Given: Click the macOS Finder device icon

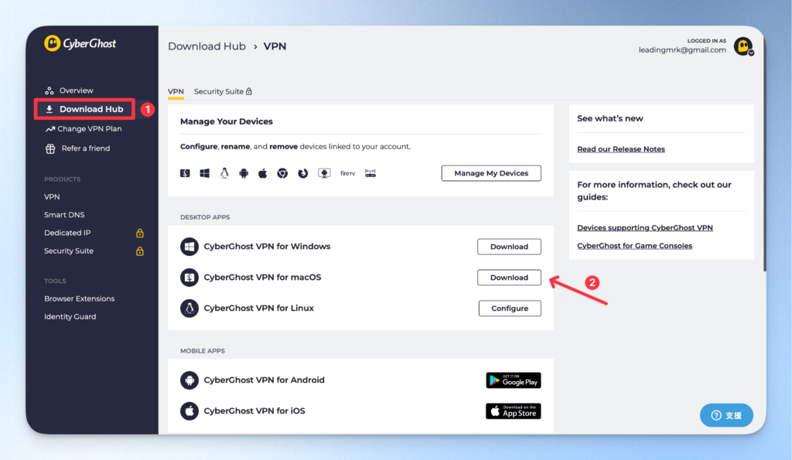Looking at the screenshot, I should (185, 173).
